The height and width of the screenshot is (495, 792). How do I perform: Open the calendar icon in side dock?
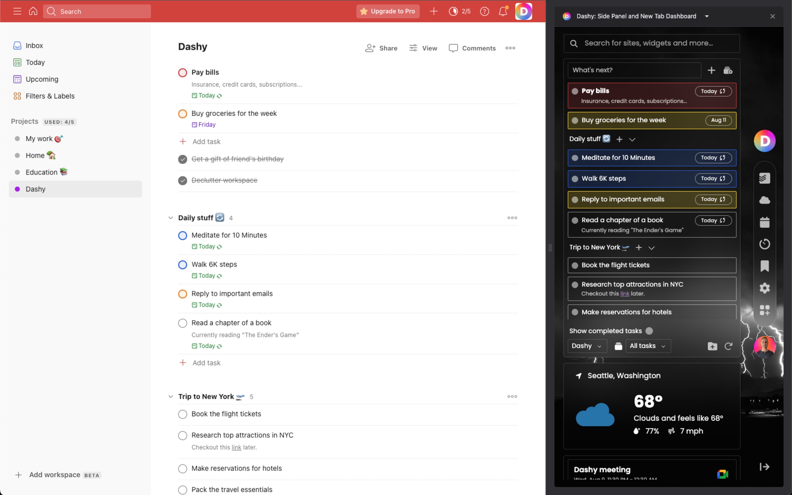click(765, 222)
